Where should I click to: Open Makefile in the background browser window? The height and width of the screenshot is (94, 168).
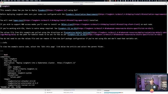pyautogui.click(x=49, y=90)
